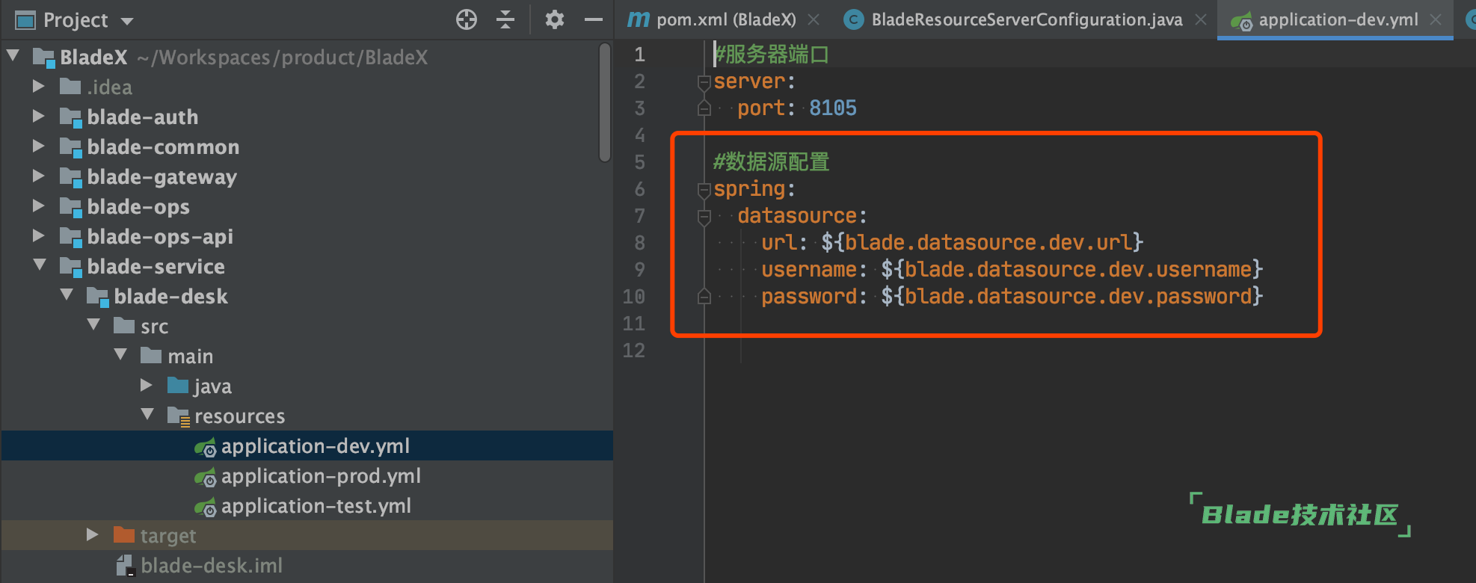Click Maven icon on pom.xml tab
Viewport: 1476px width, 583px height.
click(x=638, y=19)
